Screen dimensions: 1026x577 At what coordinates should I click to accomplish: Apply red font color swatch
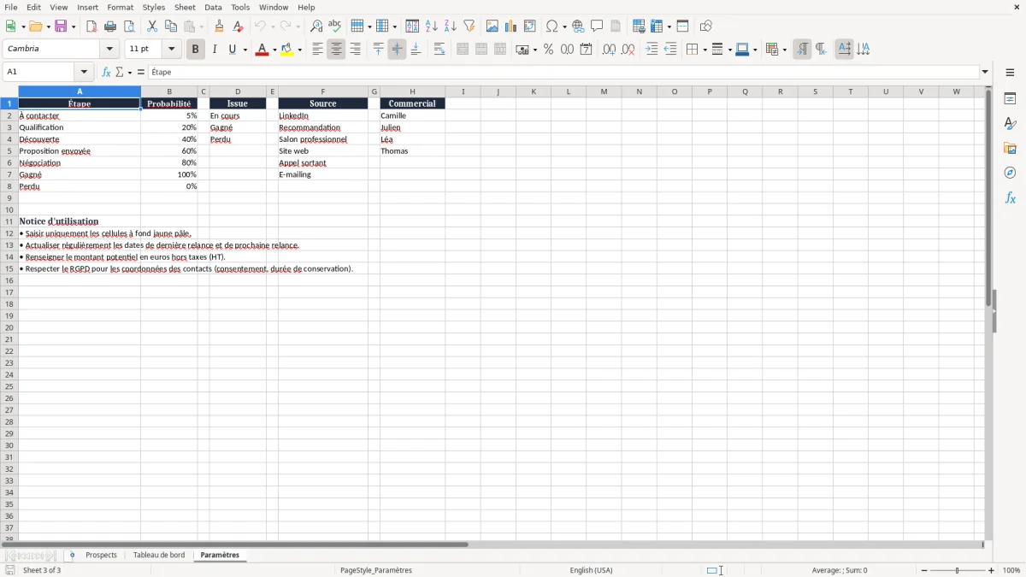coord(262,50)
